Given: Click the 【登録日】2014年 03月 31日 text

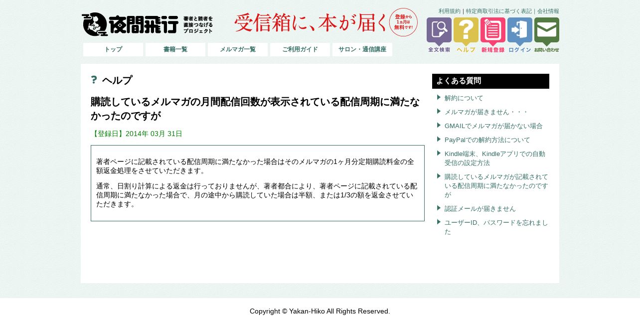Looking at the screenshot, I should click(137, 134).
